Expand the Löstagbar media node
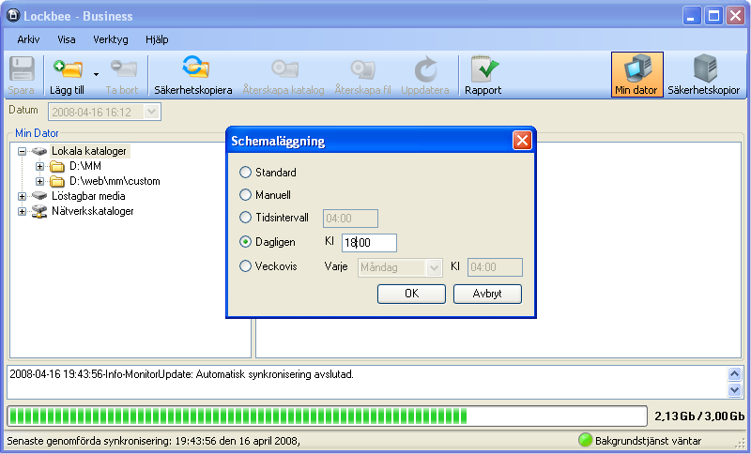The width and height of the screenshot is (751, 454). (22, 196)
